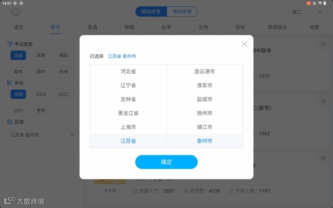The width and height of the screenshot is (333, 208).
Task: Click the third paper's star icon
Action: click(x=323, y=158)
